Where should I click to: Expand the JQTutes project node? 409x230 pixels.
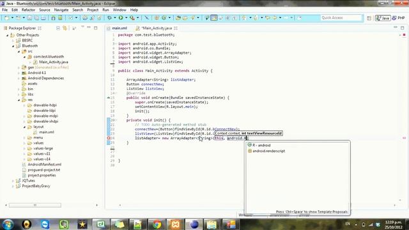pyautogui.click(x=13, y=181)
